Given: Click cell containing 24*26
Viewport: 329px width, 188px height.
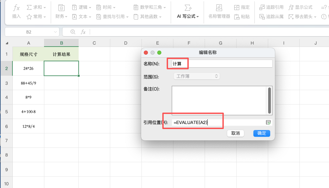Looking at the screenshot, I should pos(28,68).
